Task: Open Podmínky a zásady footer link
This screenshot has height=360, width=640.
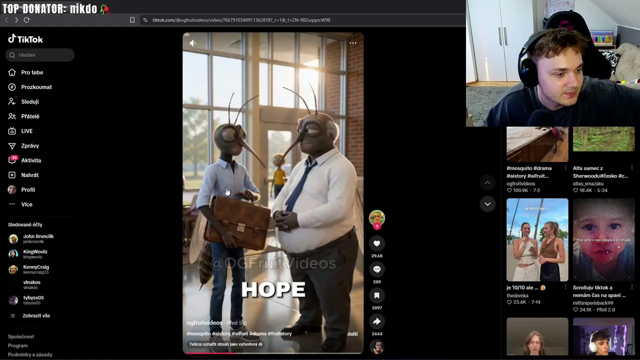Action: pos(30,354)
